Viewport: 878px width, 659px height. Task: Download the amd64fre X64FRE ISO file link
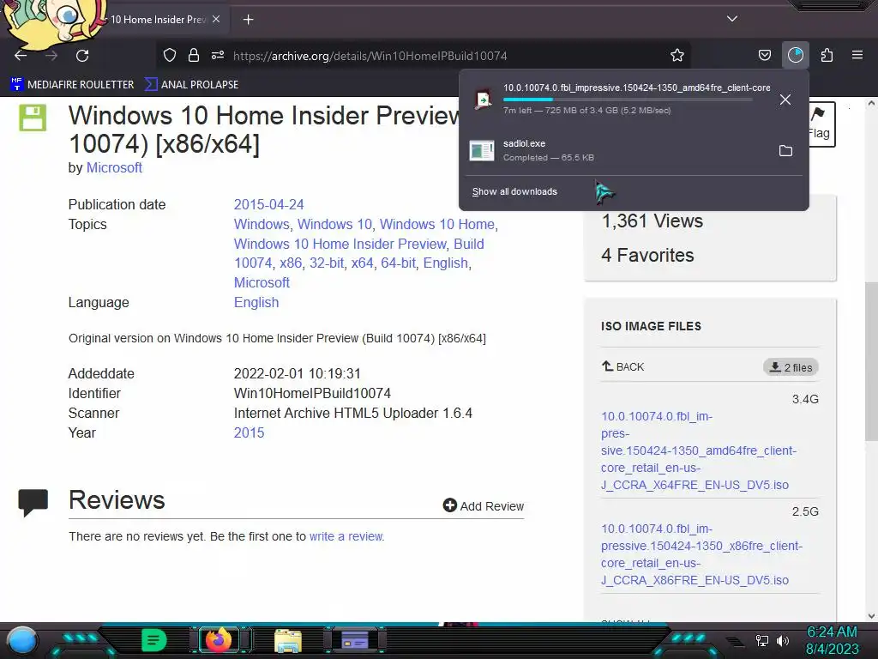pyautogui.click(x=698, y=450)
